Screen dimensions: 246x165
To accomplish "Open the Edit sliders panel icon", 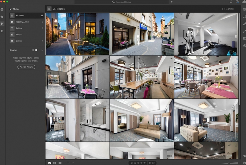I will 244,9.
